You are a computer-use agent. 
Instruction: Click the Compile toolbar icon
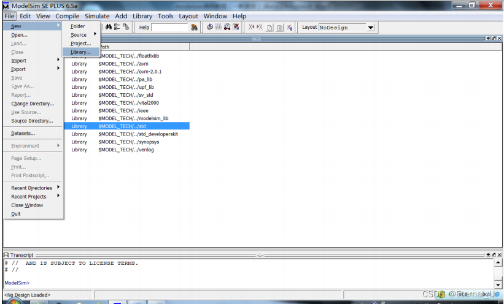pos(210,28)
